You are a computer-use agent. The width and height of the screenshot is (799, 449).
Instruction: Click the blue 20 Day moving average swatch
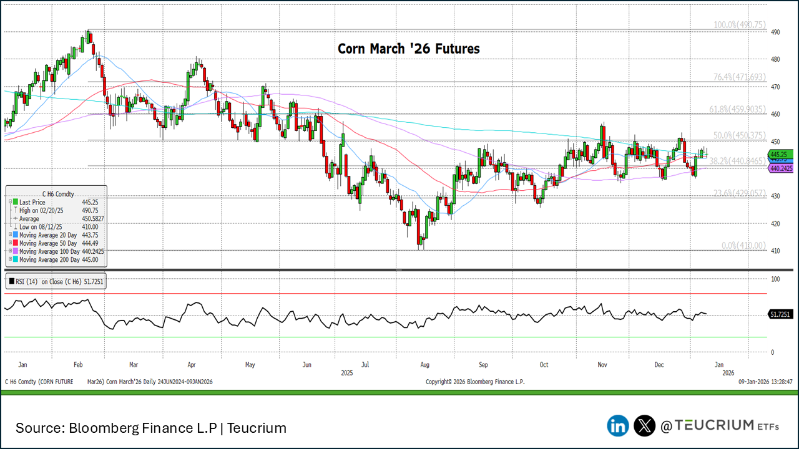pyautogui.click(x=15, y=235)
